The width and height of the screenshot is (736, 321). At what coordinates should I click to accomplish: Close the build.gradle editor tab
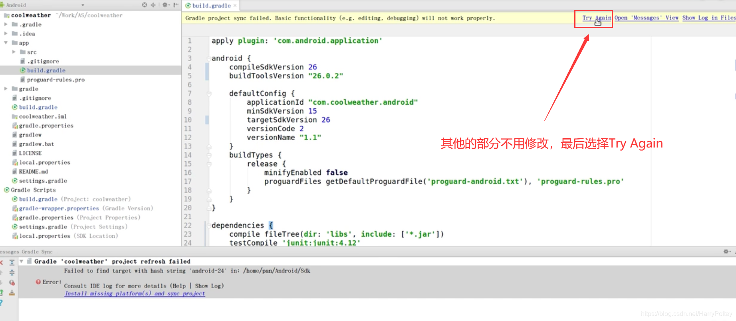(235, 6)
